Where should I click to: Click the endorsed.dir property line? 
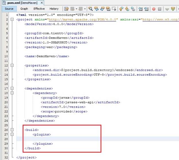coord(98,70)
